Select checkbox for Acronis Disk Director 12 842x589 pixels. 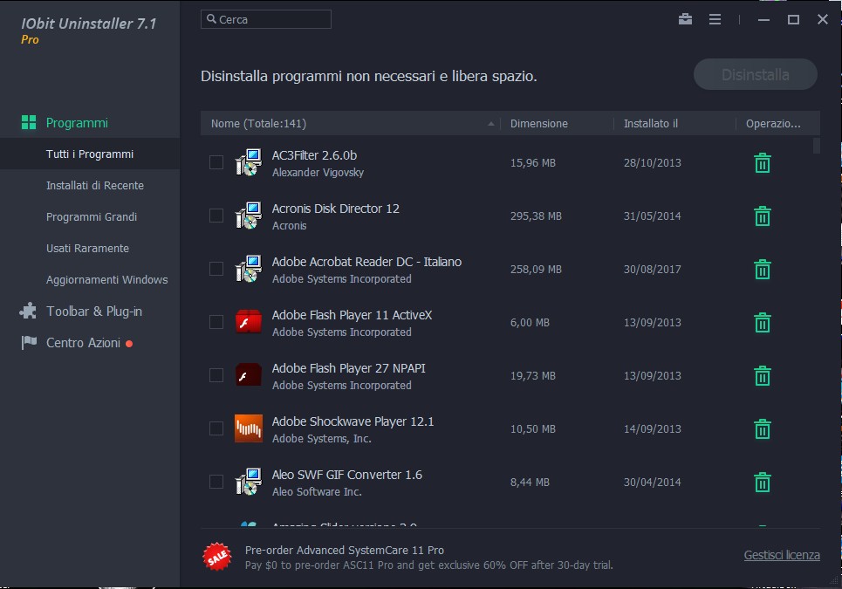(x=216, y=216)
